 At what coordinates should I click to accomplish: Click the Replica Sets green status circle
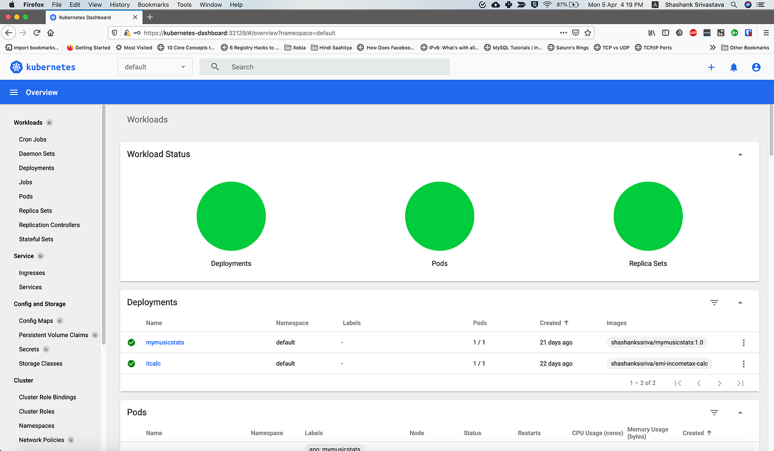pyautogui.click(x=648, y=216)
